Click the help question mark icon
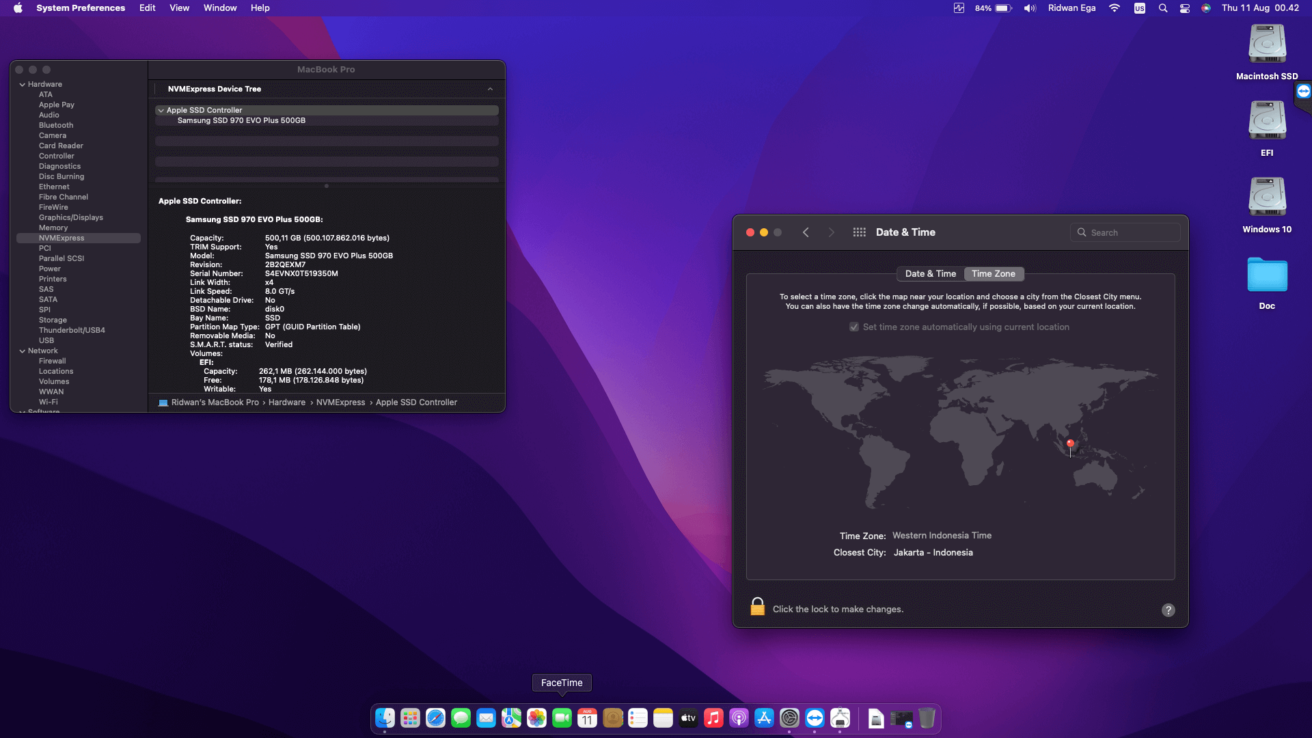The height and width of the screenshot is (738, 1312). pyautogui.click(x=1168, y=610)
